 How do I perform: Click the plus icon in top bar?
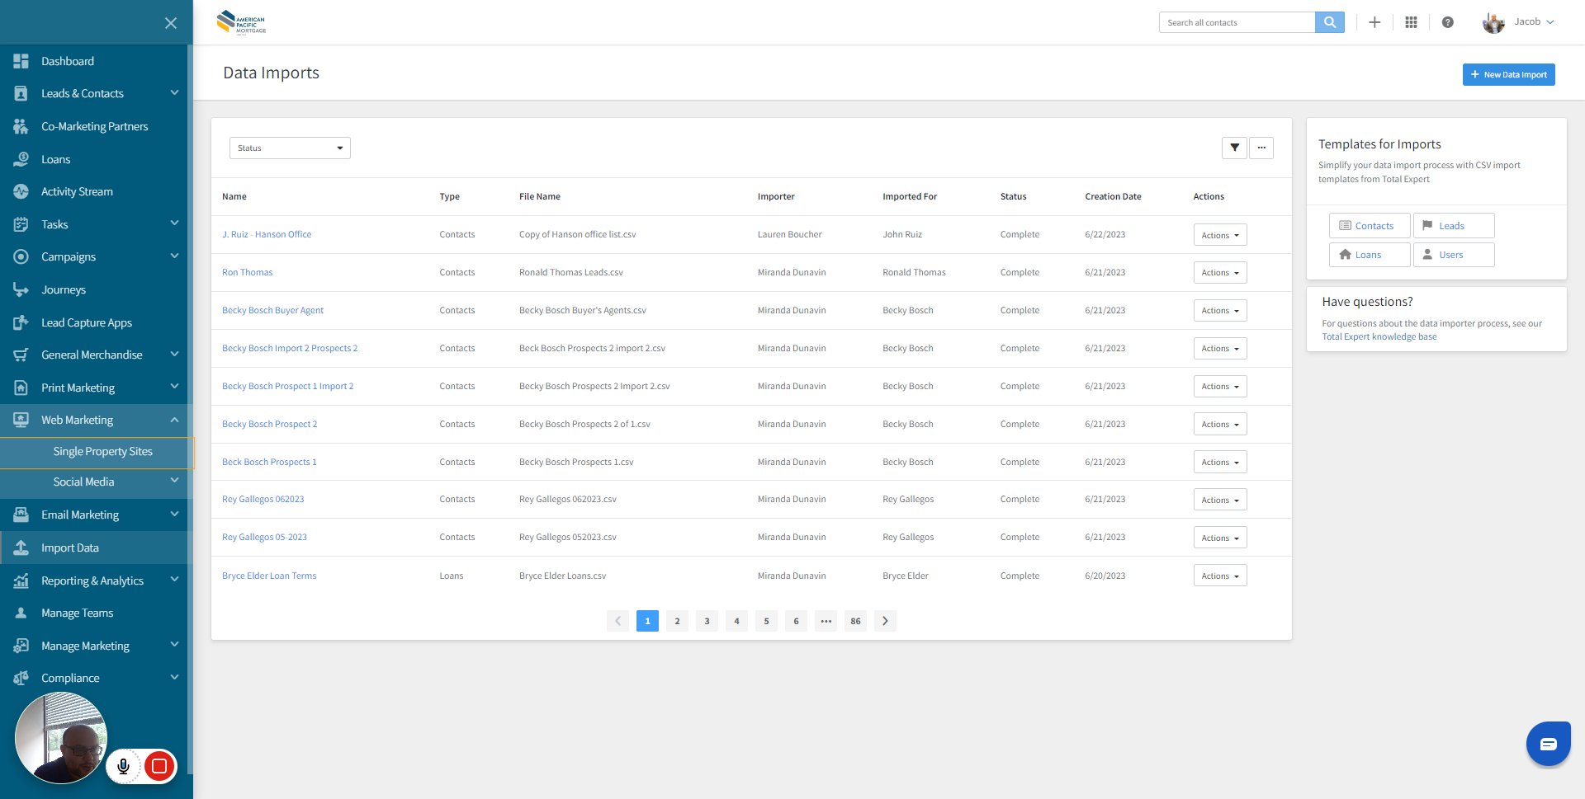click(x=1374, y=22)
